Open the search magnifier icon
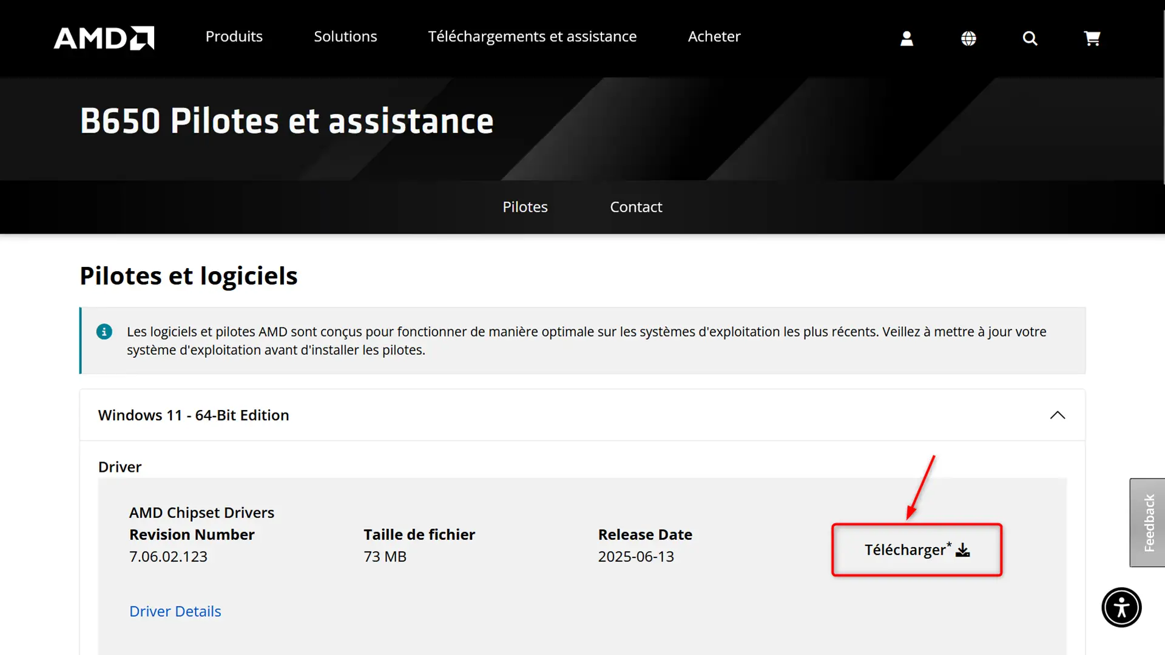The height and width of the screenshot is (655, 1165). click(1030, 38)
